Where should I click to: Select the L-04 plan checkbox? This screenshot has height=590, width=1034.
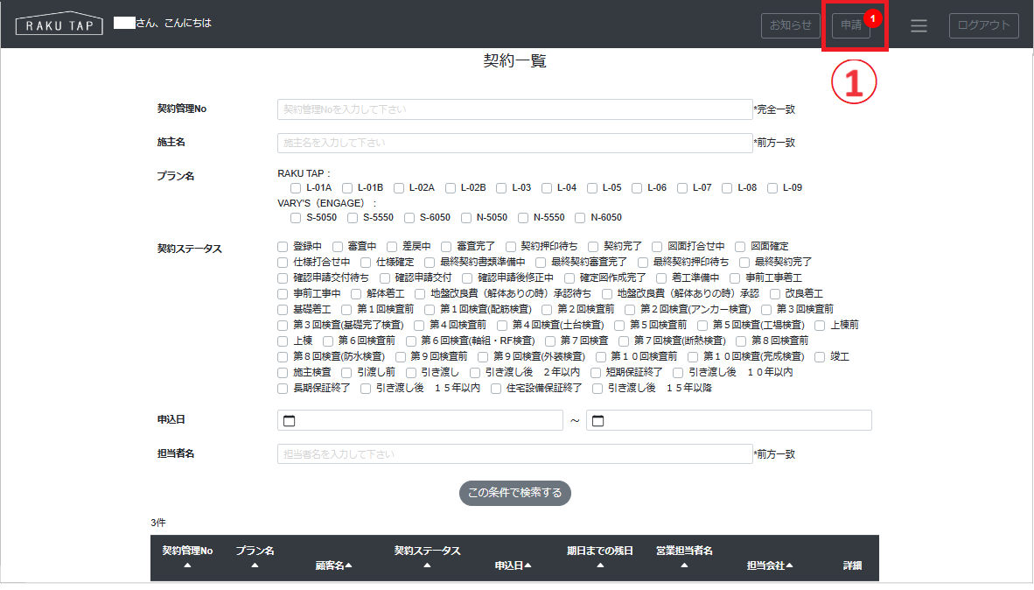point(547,188)
